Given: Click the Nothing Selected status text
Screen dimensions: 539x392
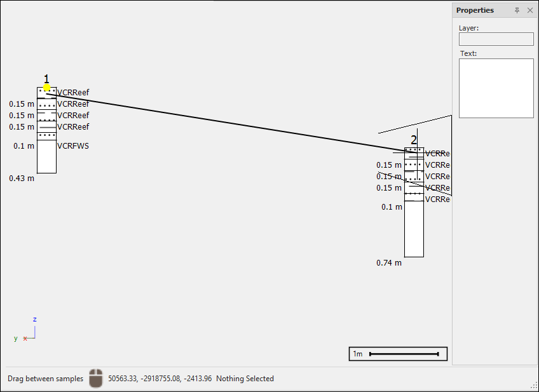Looking at the screenshot, I should (x=245, y=379).
